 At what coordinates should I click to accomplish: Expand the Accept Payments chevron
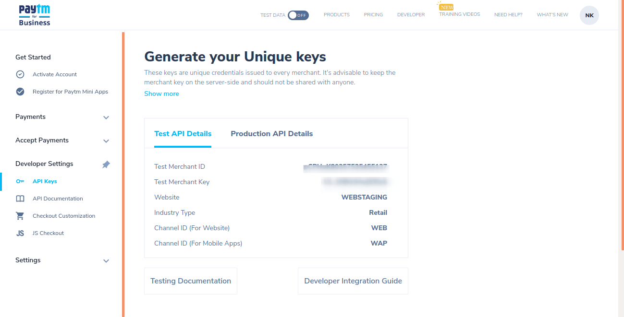(x=106, y=141)
